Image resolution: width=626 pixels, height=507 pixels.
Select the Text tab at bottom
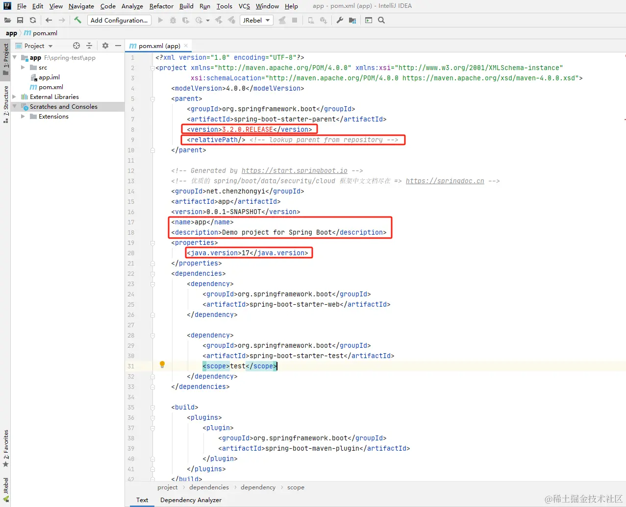pos(142,500)
